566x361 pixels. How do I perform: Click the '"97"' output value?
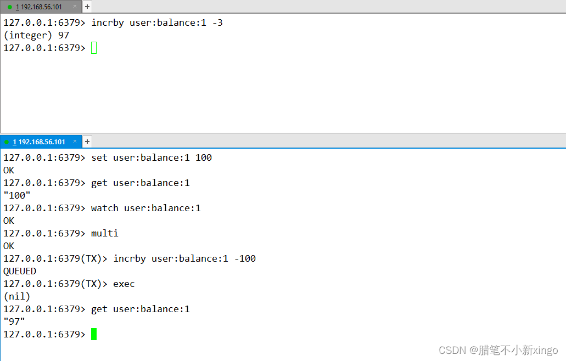point(14,321)
